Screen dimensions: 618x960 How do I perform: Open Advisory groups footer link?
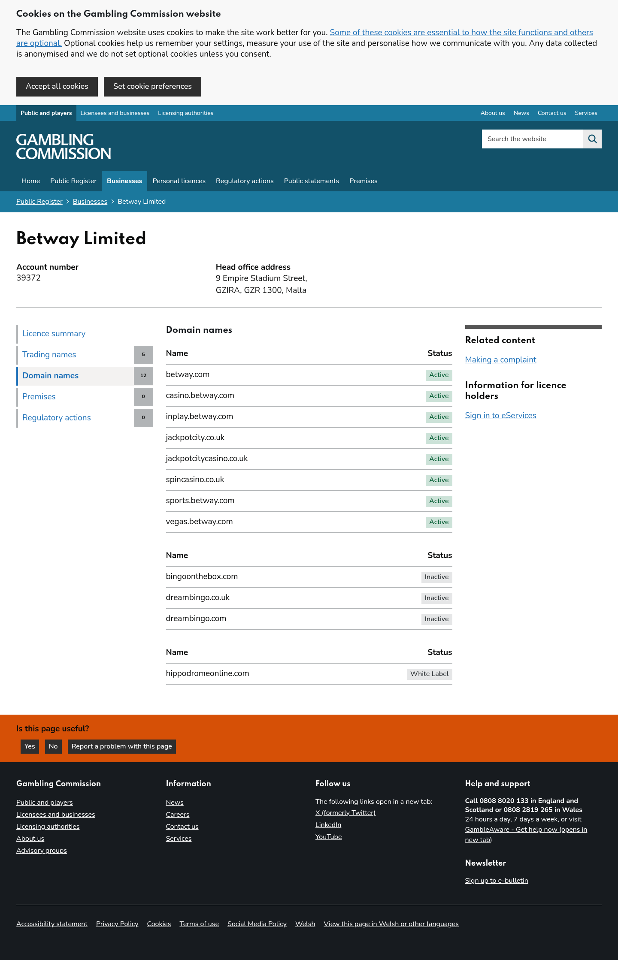[42, 851]
